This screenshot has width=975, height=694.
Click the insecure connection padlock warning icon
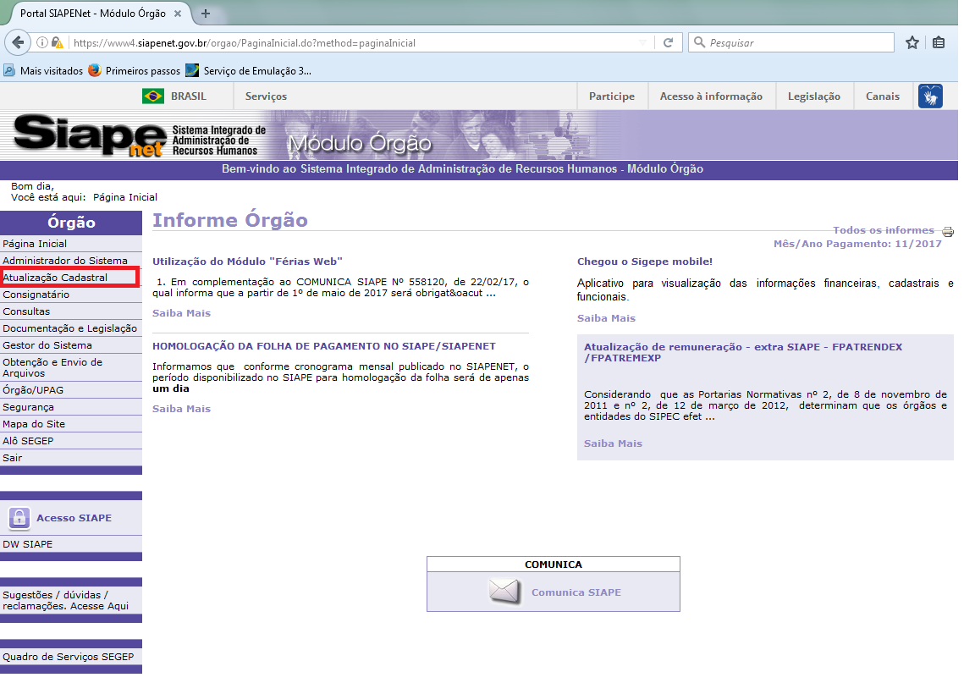tap(58, 43)
